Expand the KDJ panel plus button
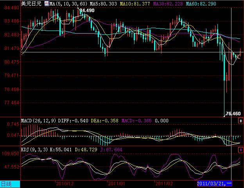Image resolution: width=244 pixels, height=188 pixels. tap(241, 150)
